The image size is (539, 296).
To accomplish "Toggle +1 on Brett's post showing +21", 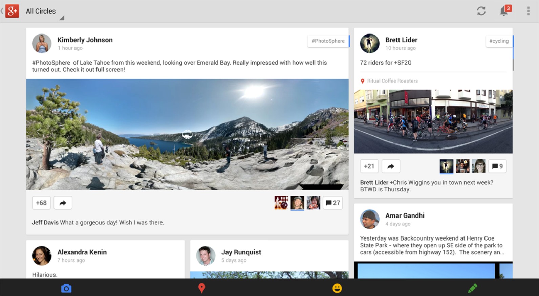I will pos(369,166).
